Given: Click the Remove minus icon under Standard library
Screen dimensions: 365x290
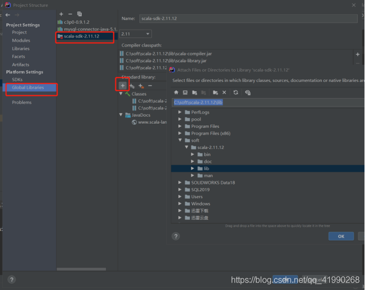Looking at the screenshot, I should pos(150,86).
